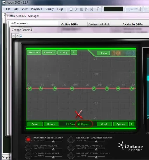The width and height of the screenshot is (149, 160).
Task: Select the first EQ band node near 20 Hz
Action: tap(30, 88)
